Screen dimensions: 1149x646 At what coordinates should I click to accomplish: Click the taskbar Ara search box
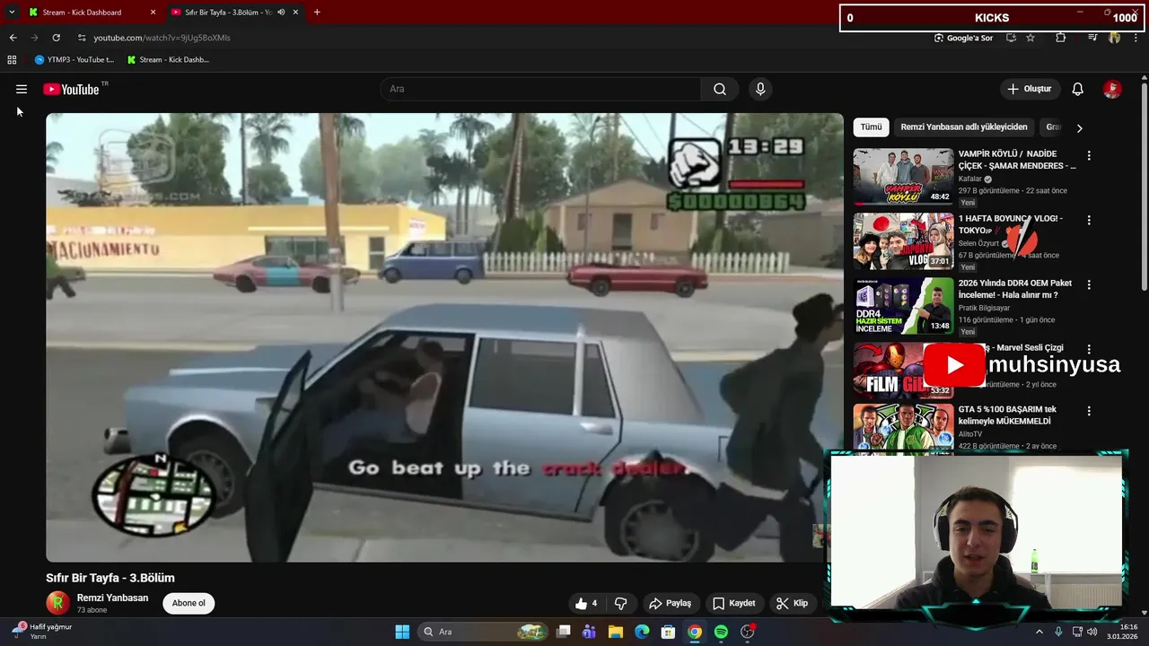click(x=483, y=632)
